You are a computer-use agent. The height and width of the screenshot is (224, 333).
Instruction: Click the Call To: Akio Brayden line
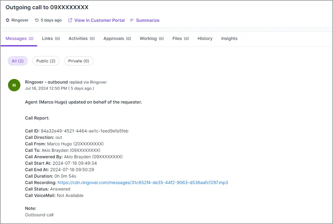(63, 150)
